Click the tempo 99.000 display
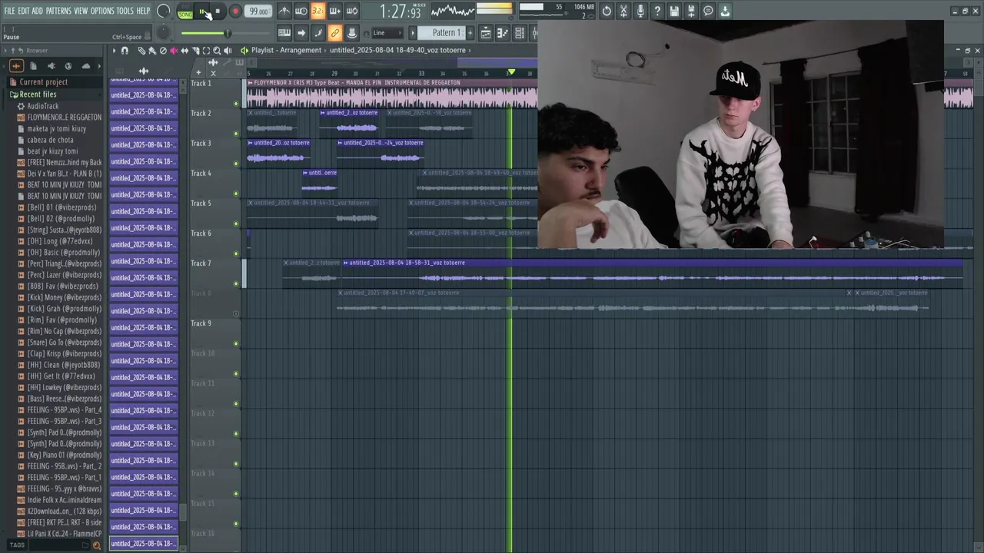The width and height of the screenshot is (984, 553). 259,12
